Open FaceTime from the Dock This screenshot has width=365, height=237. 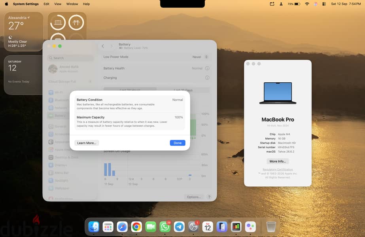(151, 227)
